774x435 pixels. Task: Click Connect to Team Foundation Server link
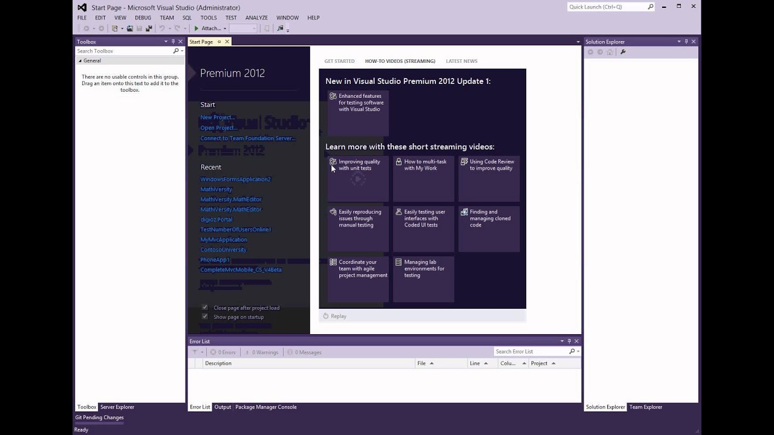tap(248, 138)
